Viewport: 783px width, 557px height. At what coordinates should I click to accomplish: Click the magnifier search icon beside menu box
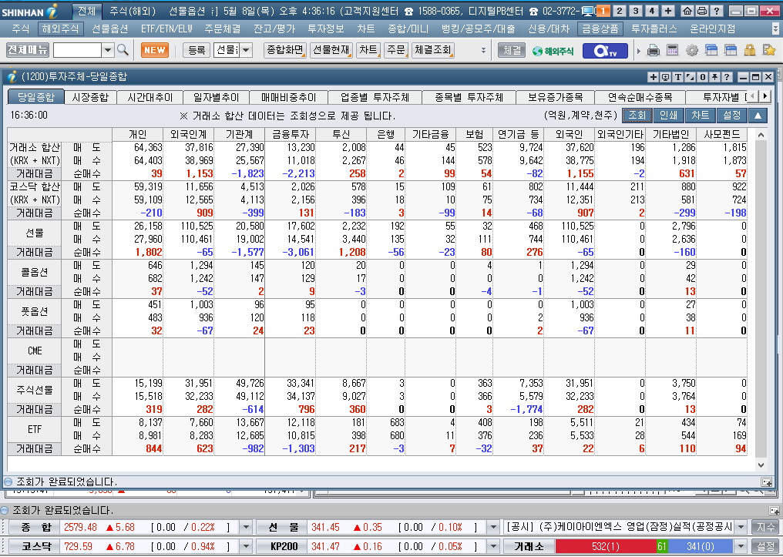coord(123,50)
